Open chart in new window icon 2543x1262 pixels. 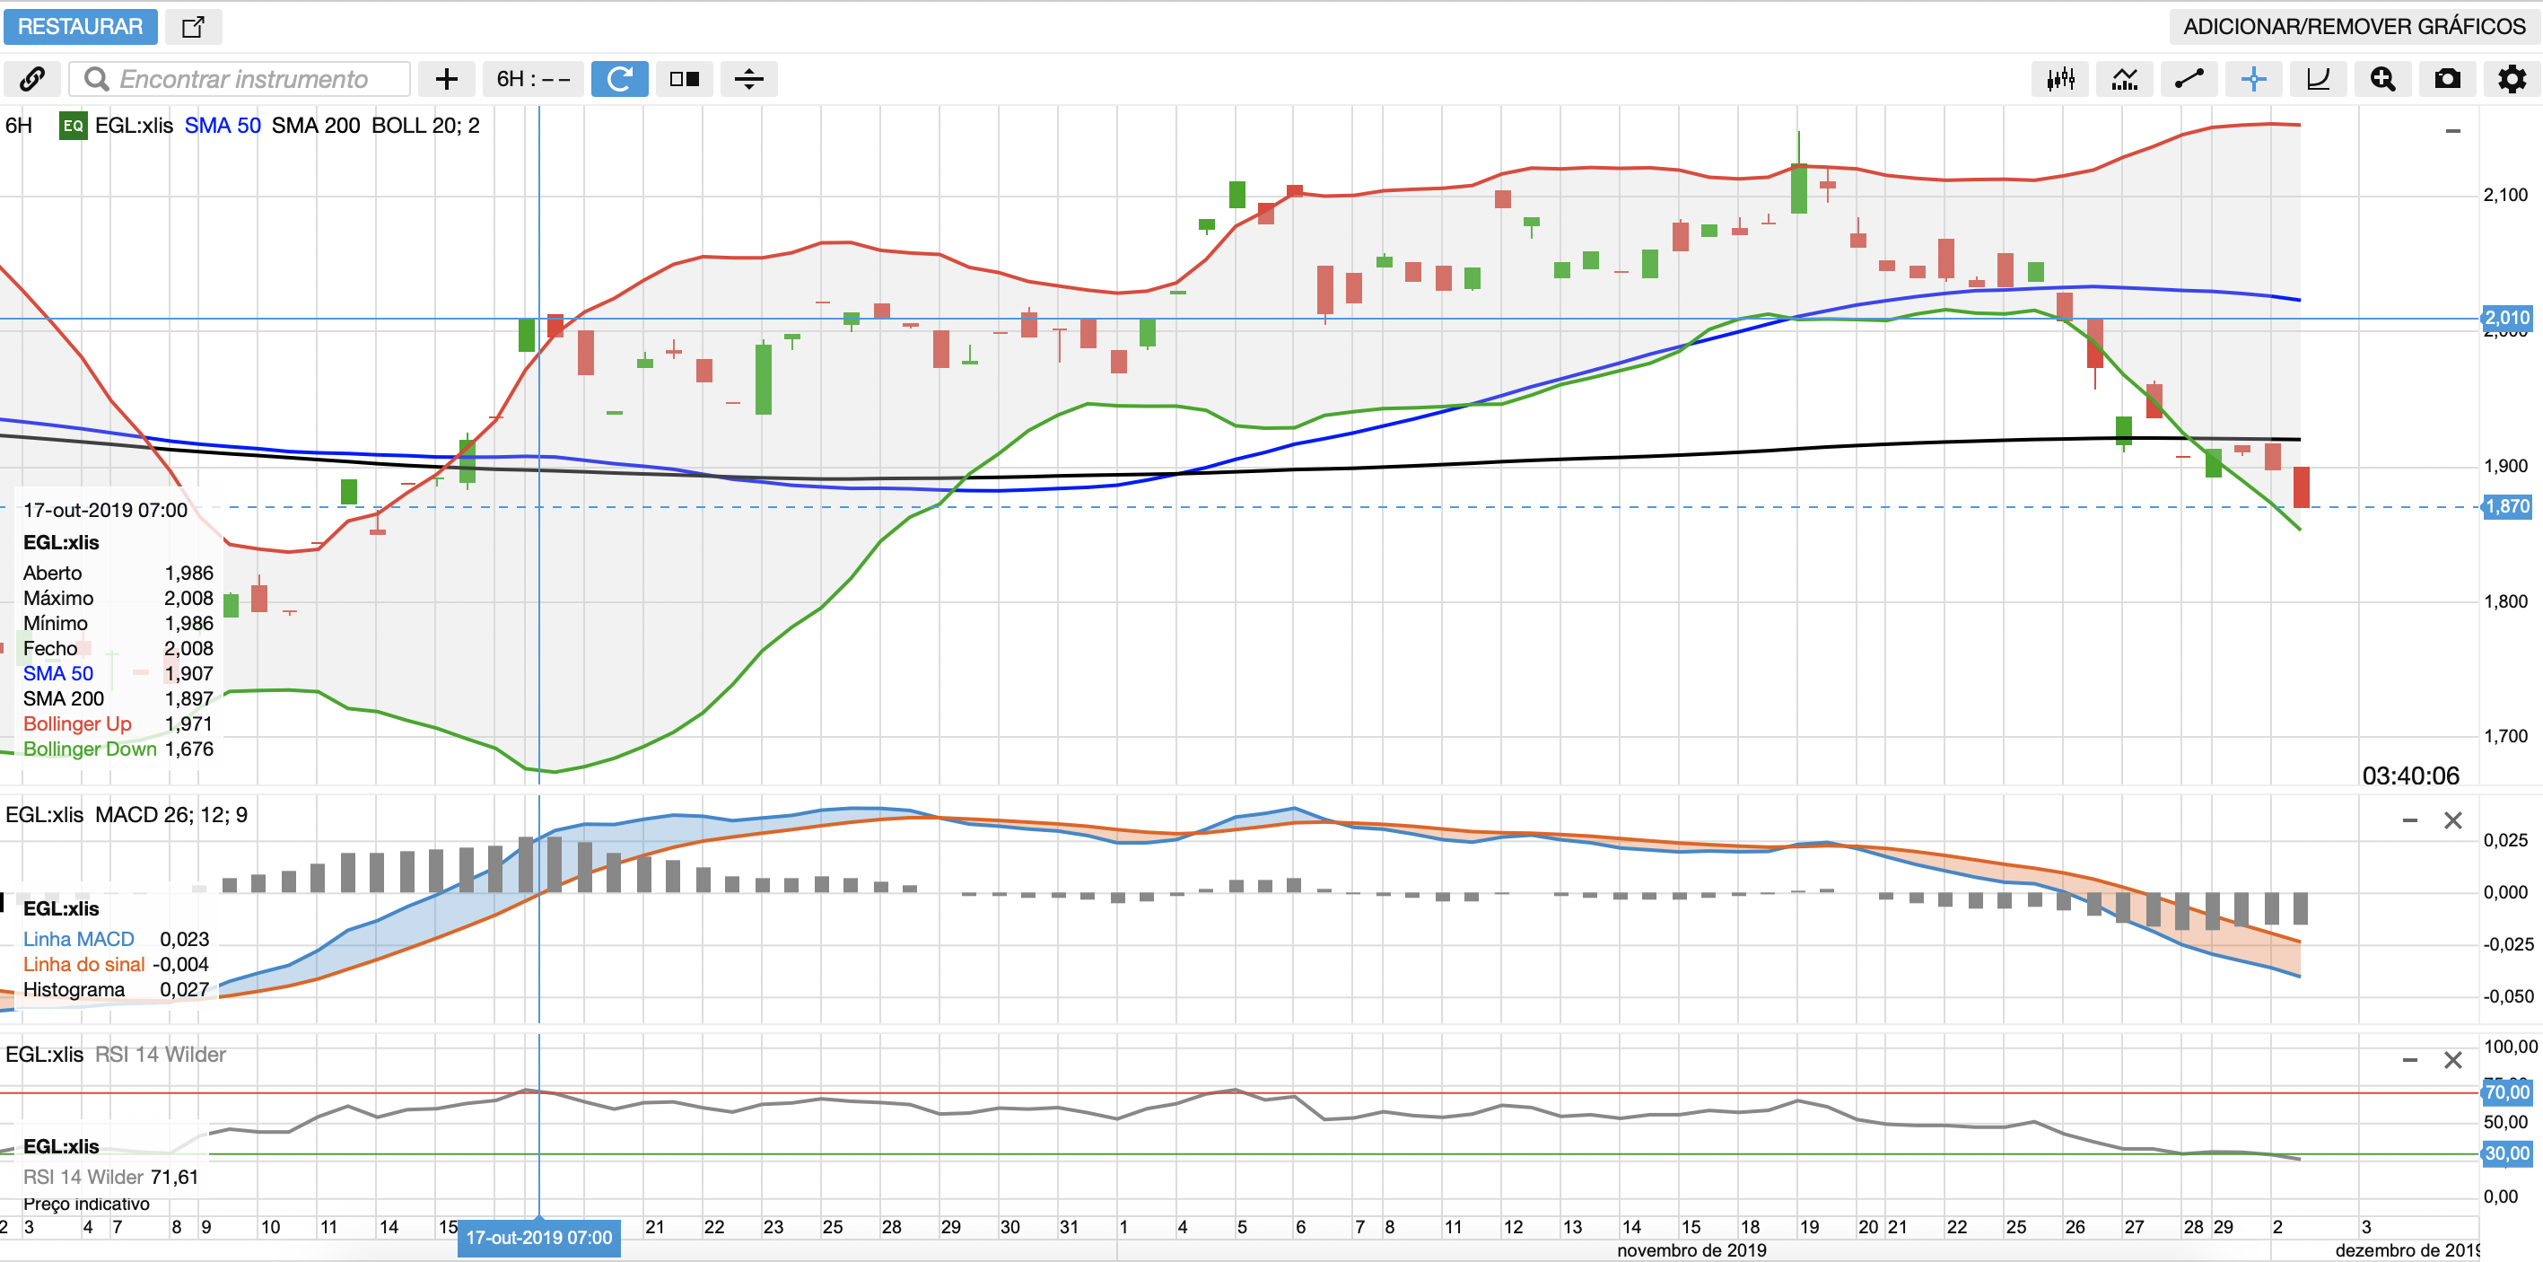pyautogui.click(x=194, y=27)
